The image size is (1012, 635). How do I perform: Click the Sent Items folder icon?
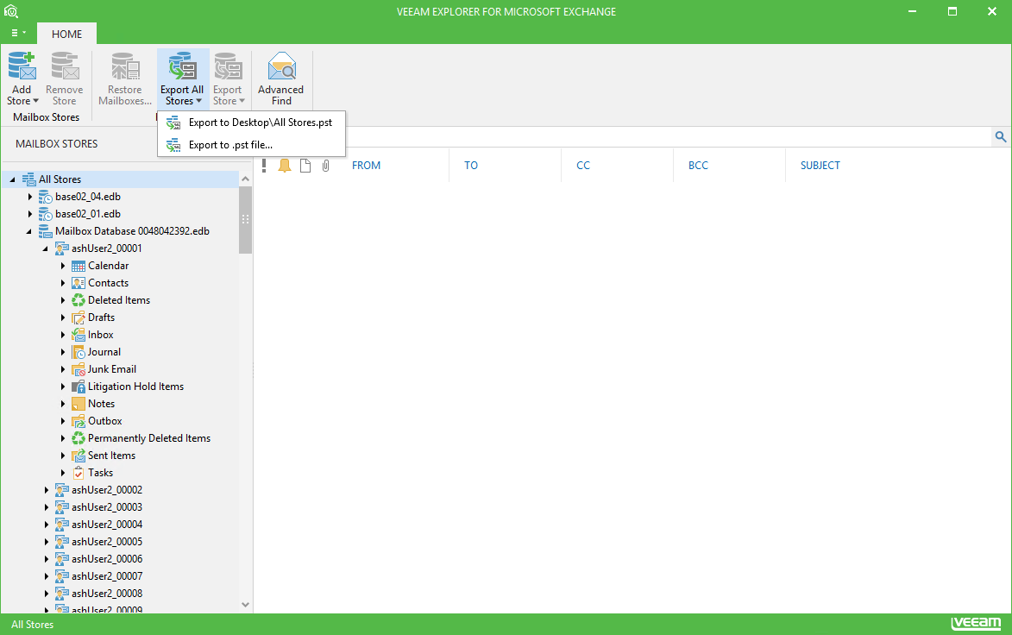pos(79,456)
